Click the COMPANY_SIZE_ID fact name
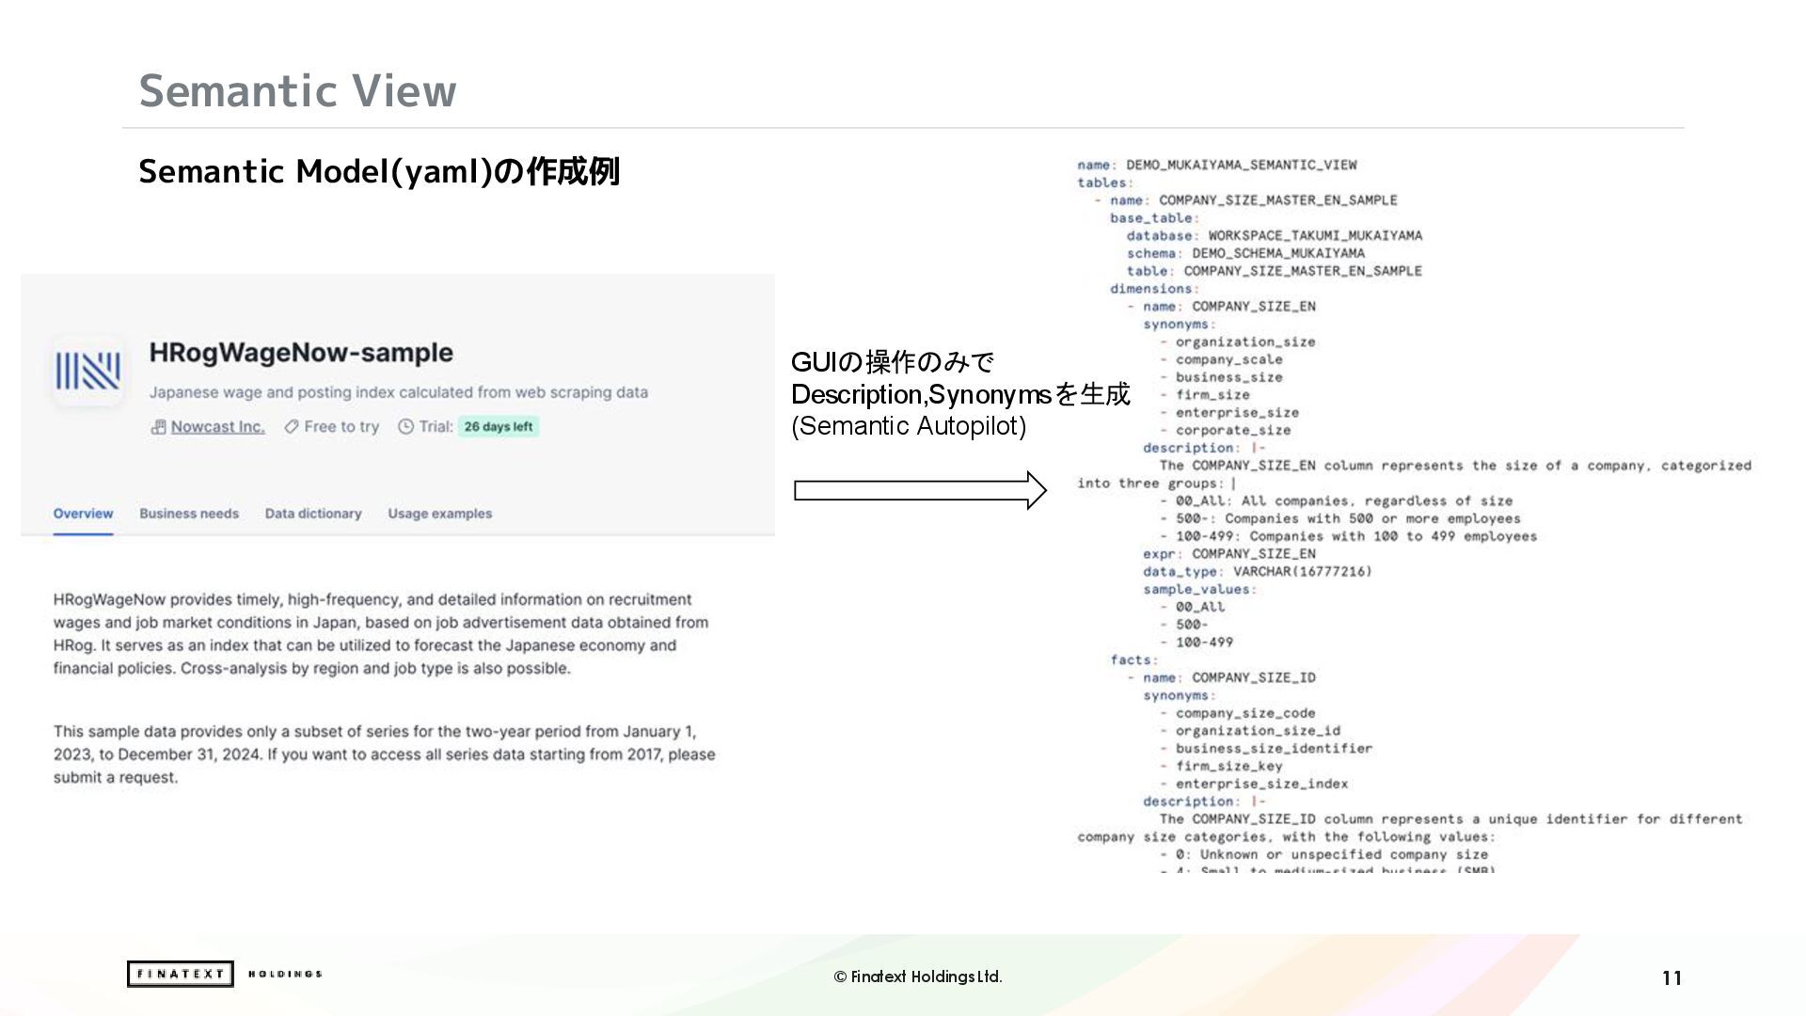The image size is (1806, 1016). [1254, 677]
